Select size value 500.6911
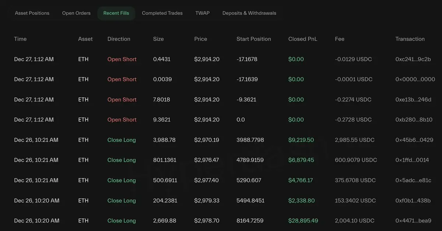This screenshot has width=442, height=231. tap(165, 180)
